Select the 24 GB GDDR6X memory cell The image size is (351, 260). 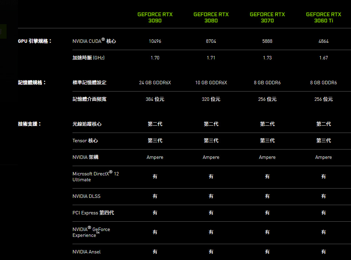155,83
